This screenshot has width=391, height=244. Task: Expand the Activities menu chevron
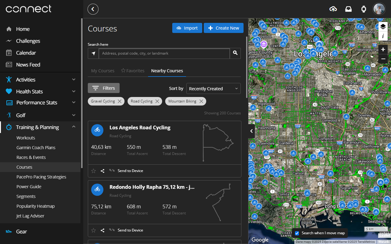pyautogui.click(x=74, y=80)
